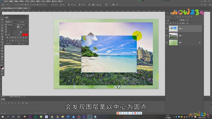
Task: Open the font family dropdown
Action: (17, 22)
